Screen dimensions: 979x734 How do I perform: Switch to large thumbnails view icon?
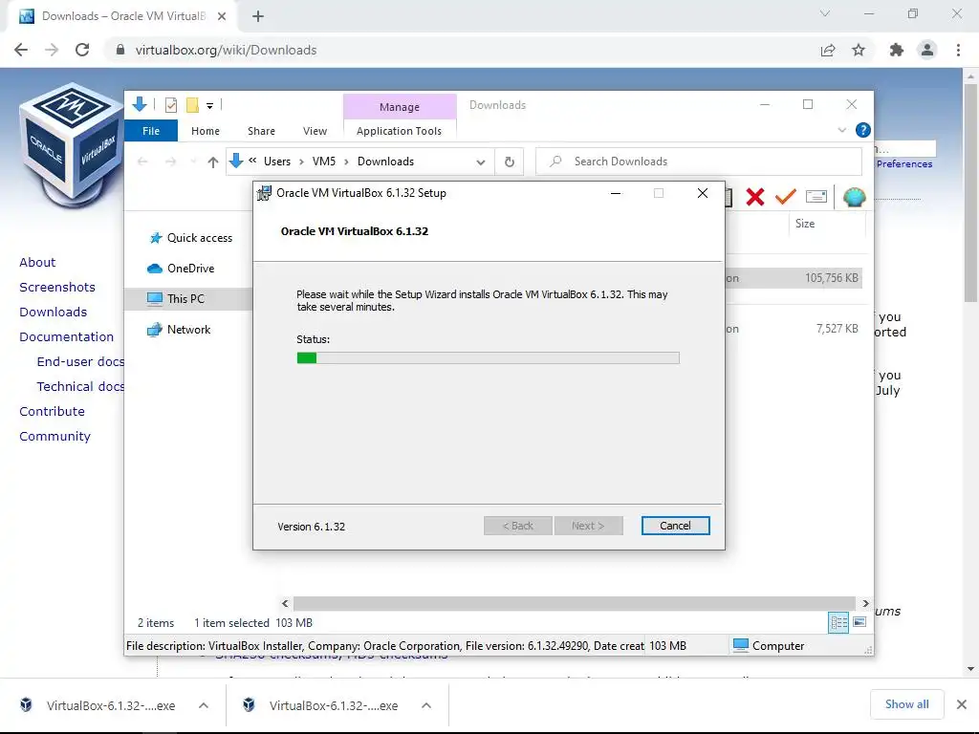pos(859,622)
